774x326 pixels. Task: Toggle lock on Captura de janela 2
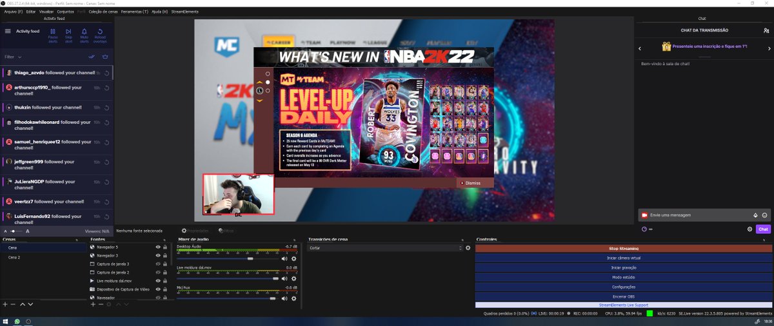[165, 273]
